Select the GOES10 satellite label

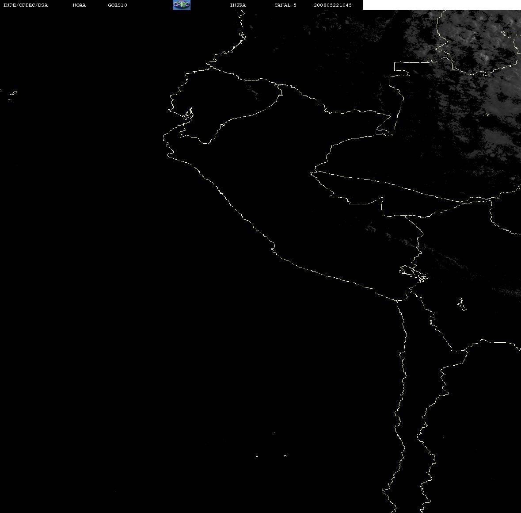117,5
